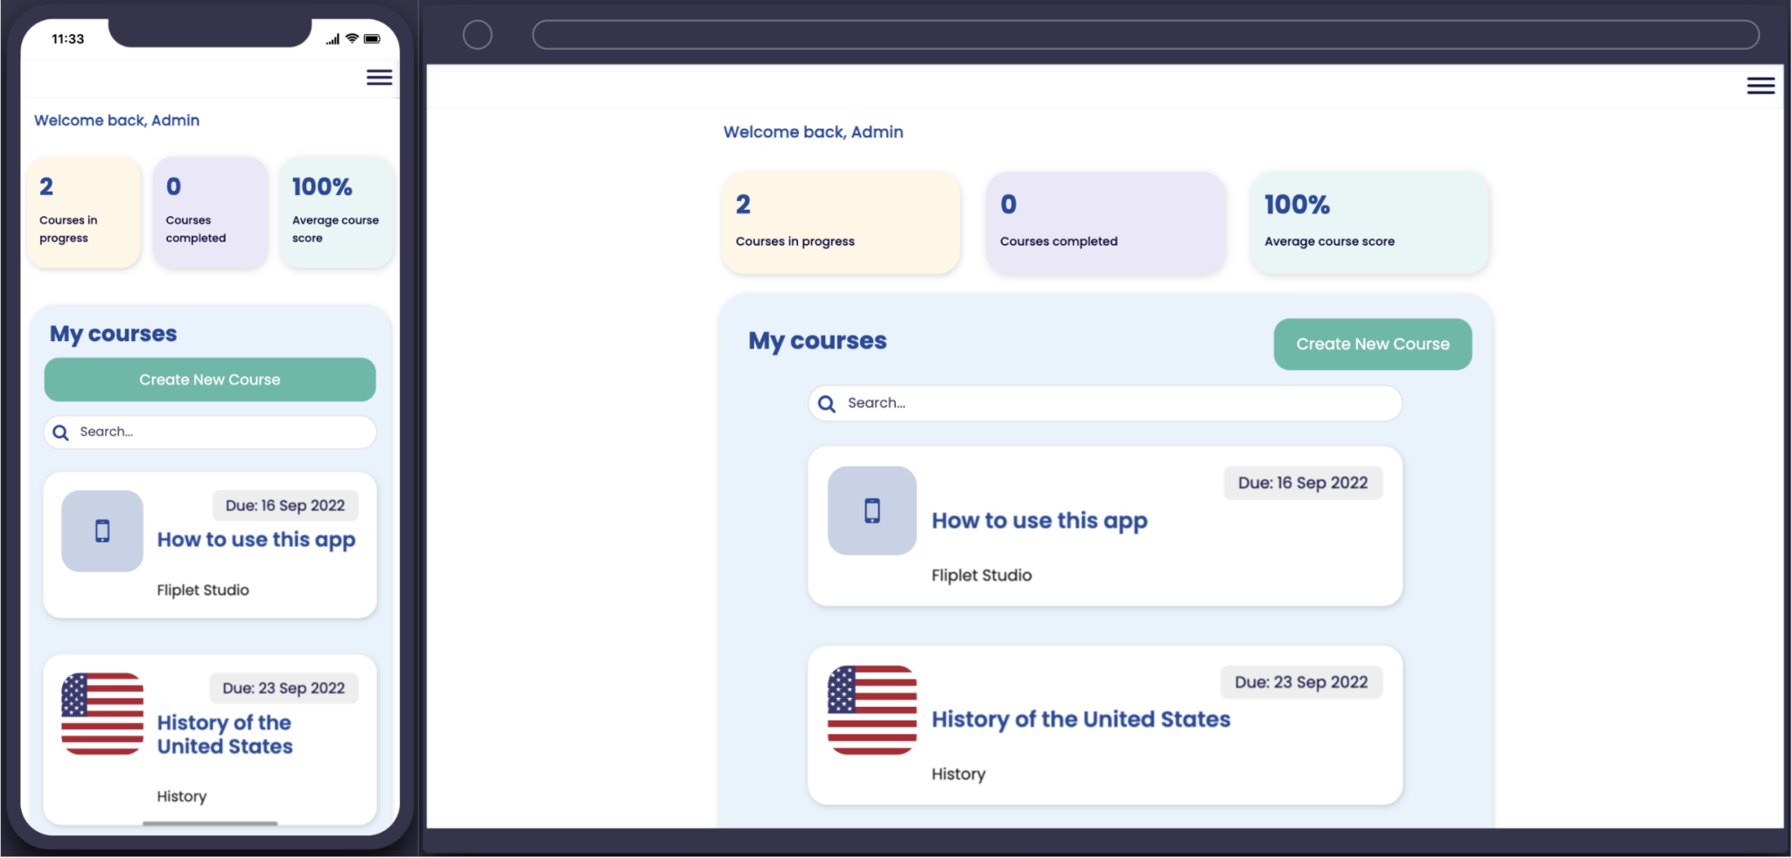The image size is (1792, 858).
Task: Click Create New Course button in desktop preview
Action: point(1373,344)
